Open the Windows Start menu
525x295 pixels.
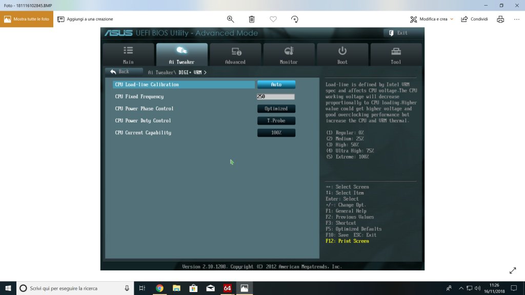coord(8,288)
